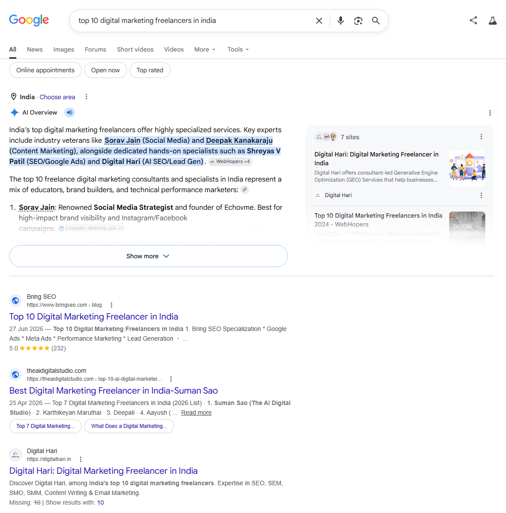
Task: Submit search with magnifying glass icon
Action: pos(376,21)
